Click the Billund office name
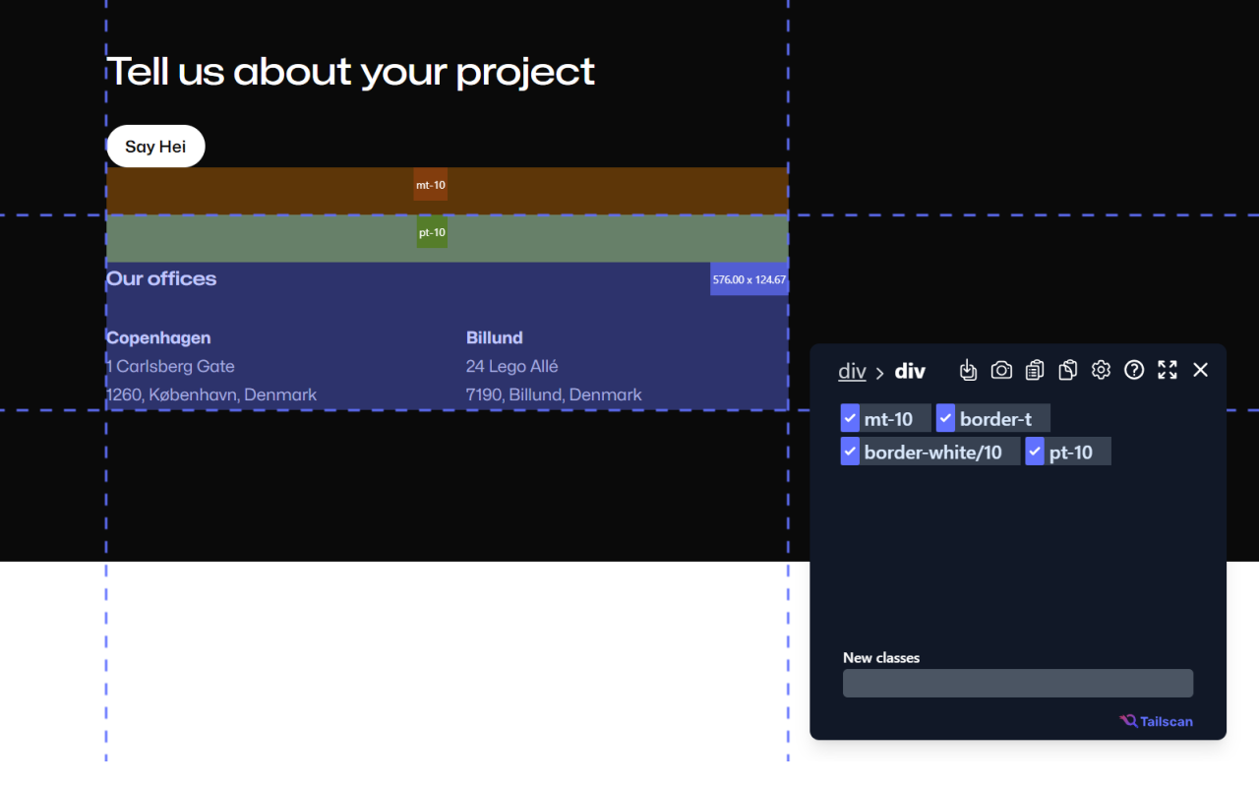1259x787 pixels. 495,337
